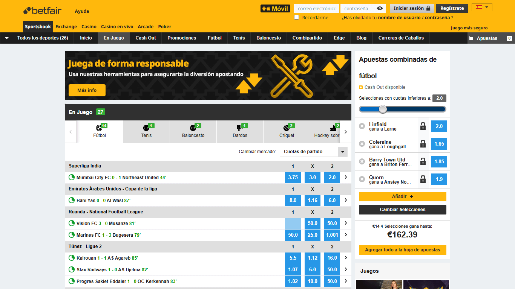Expand Progres Sakiet Eddaier match chevron
The image size is (515, 289).
point(346,281)
